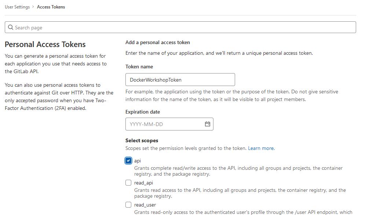Enable the read_api scope checkbox
Screen dimensions: 373x215
pyautogui.click(x=128, y=183)
